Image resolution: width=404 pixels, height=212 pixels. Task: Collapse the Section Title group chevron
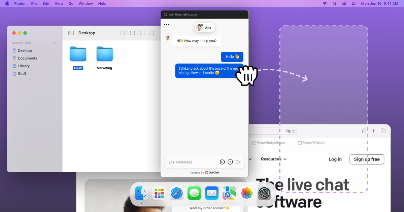[54, 43]
